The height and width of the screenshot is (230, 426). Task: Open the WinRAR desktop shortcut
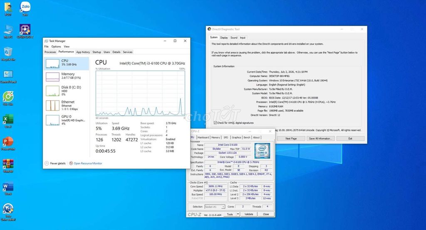8,166
